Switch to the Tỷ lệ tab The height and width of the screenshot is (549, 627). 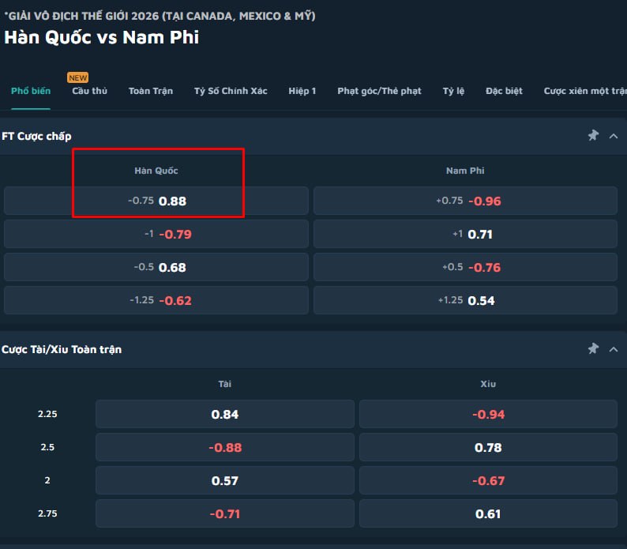click(x=453, y=91)
